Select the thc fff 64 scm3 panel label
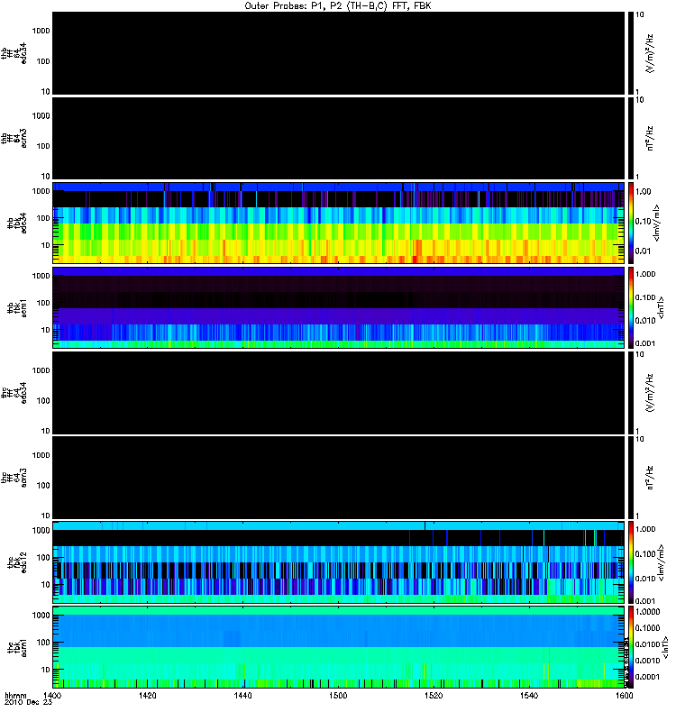Image resolution: width=676 pixels, height=721 pixels. pyautogui.click(x=14, y=478)
